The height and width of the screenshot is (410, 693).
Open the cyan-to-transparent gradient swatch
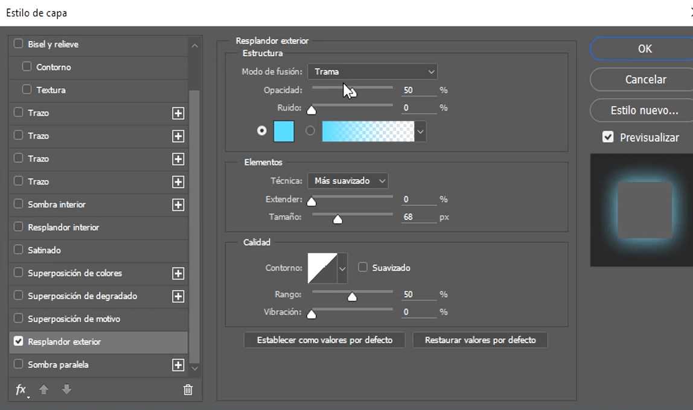pos(368,131)
